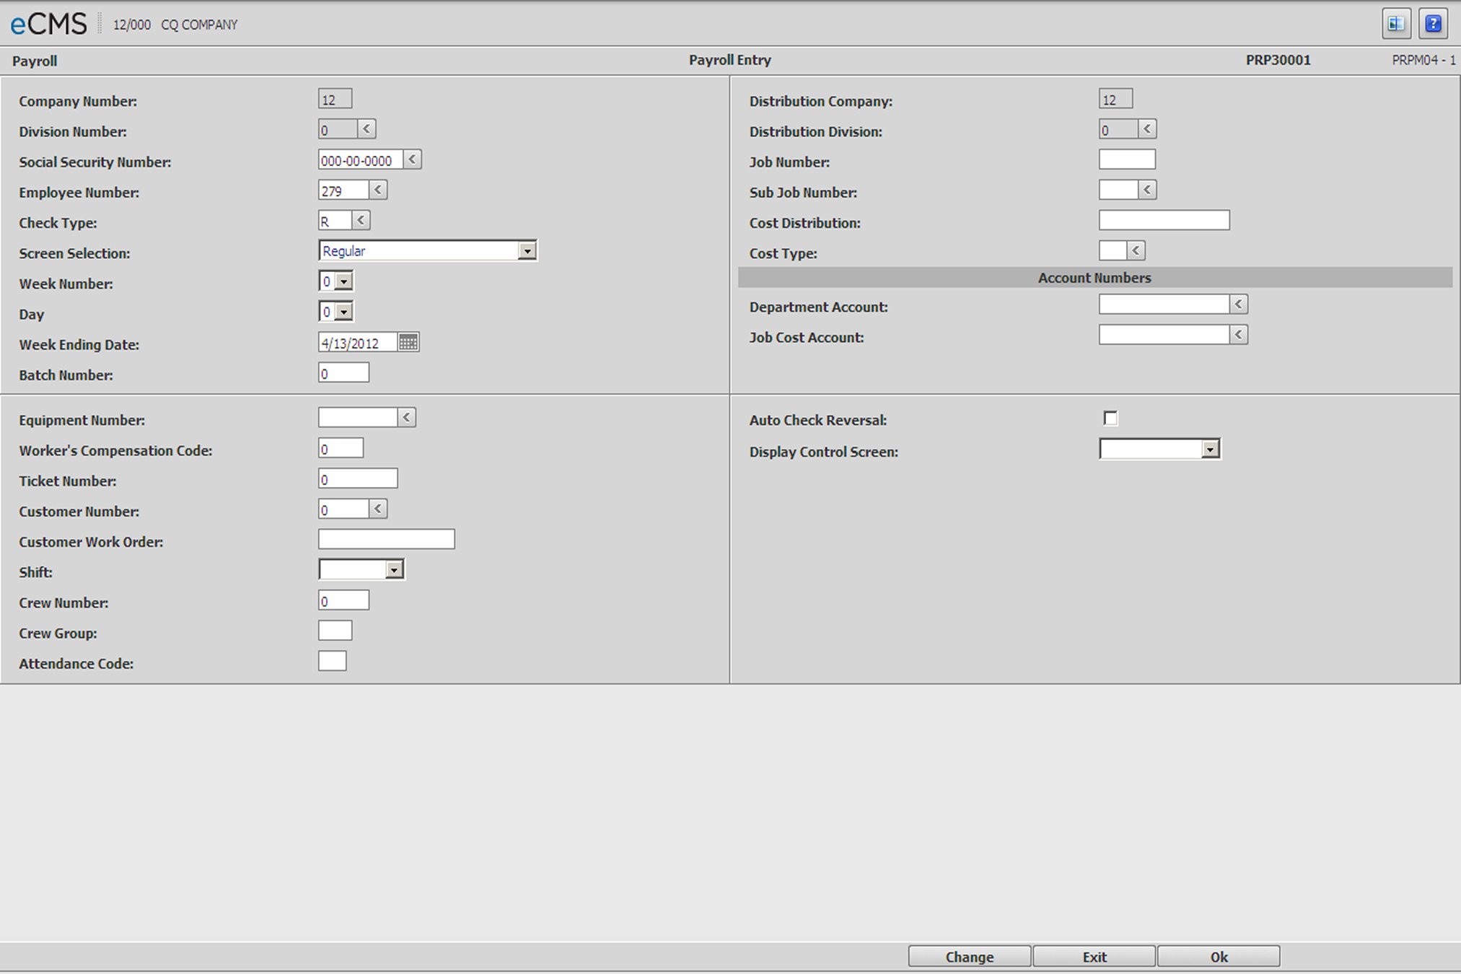This screenshot has width=1461, height=974.
Task: Expand the Shift dropdown
Action: point(394,570)
